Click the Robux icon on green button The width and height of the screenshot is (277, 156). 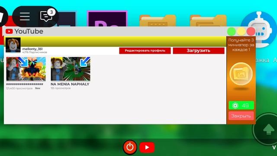point(235,106)
